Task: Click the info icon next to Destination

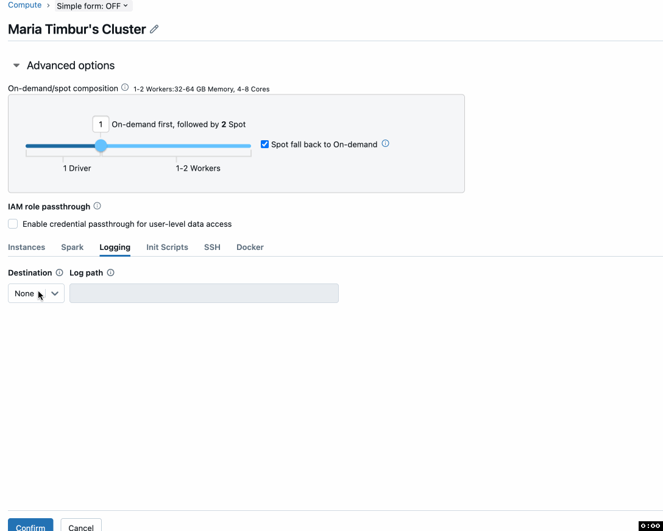Action: pyautogui.click(x=59, y=273)
